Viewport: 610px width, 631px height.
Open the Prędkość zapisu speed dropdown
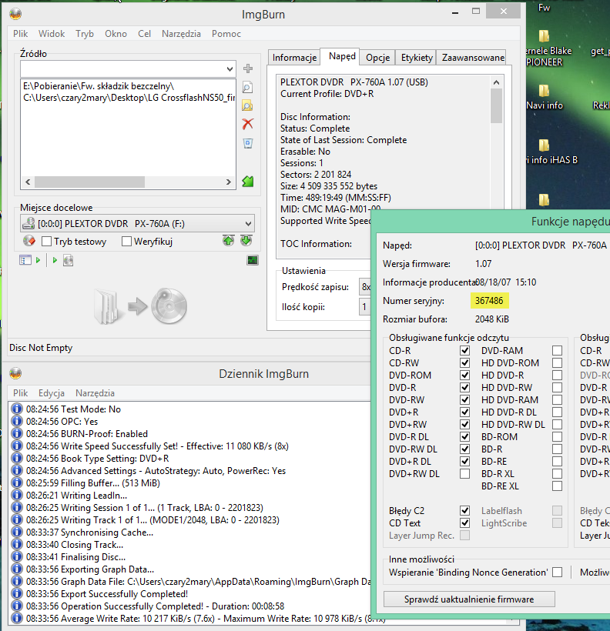(x=364, y=287)
